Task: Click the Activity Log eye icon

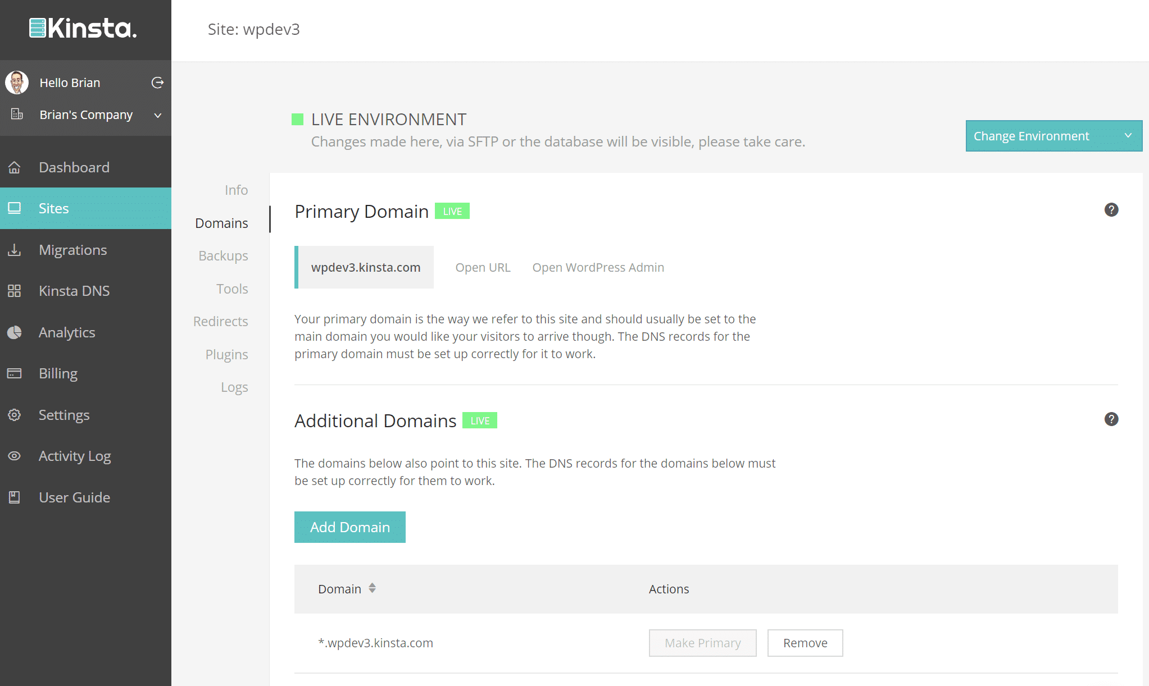Action: pyautogui.click(x=14, y=456)
